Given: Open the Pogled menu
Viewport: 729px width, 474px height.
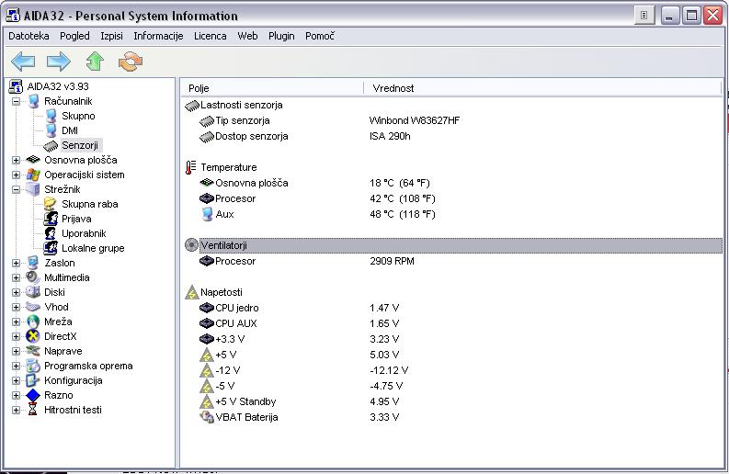Looking at the screenshot, I should (74, 36).
